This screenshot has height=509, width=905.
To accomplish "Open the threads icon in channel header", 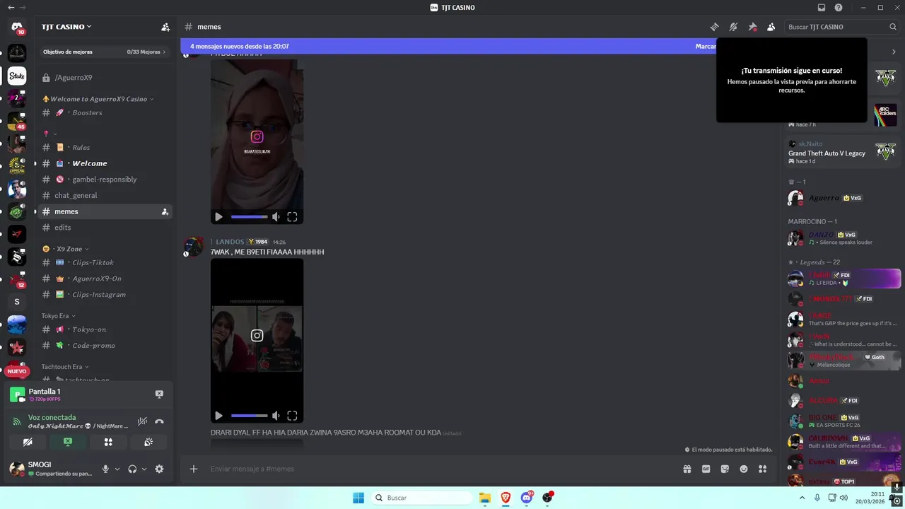I will [x=714, y=27].
